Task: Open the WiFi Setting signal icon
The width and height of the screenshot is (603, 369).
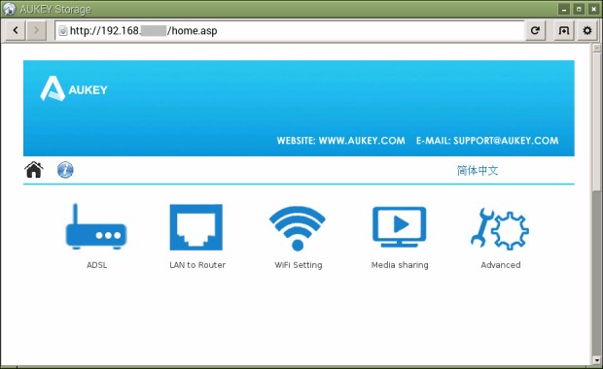Action: click(298, 228)
